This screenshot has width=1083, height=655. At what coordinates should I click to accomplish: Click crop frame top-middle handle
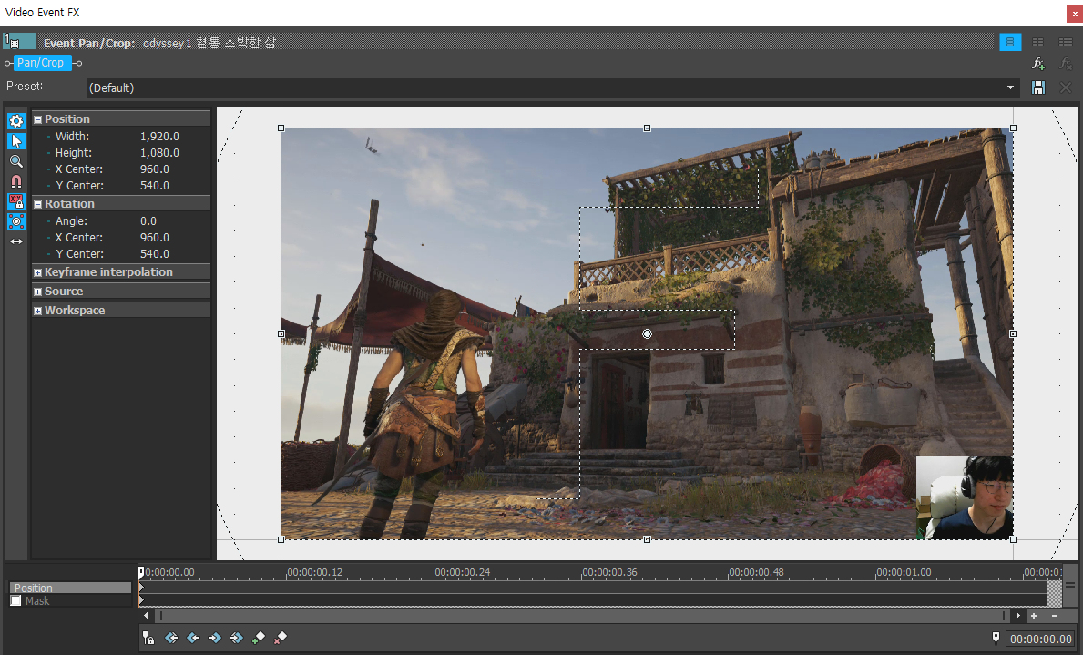[648, 128]
